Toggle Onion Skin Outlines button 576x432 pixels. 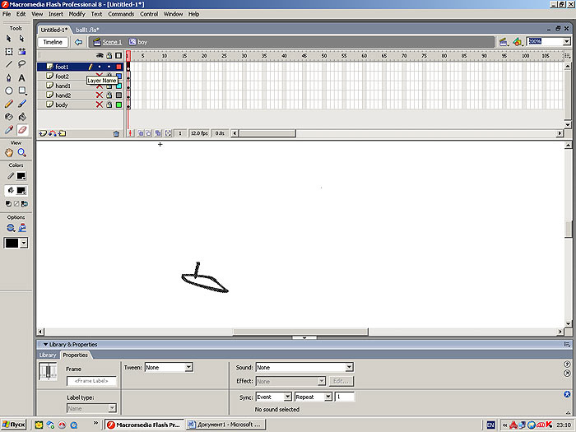(149, 133)
